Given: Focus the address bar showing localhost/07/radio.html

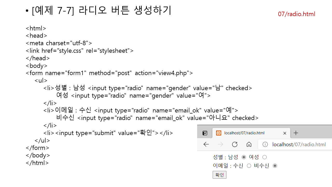Looking at the screenshot, I should pos(299,144).
